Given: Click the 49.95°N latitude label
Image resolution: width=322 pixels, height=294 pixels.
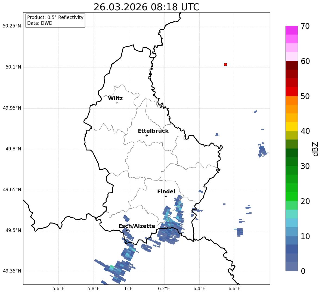Looking at the screenshot, I should (x=12, y=108).
